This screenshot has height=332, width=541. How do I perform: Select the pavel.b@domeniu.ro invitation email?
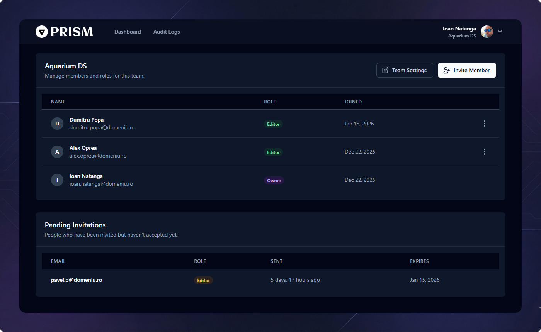[x=77, y=280]
